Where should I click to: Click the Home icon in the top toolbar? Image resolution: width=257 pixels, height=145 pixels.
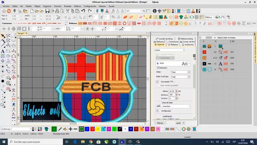click(x=4, y=11)
